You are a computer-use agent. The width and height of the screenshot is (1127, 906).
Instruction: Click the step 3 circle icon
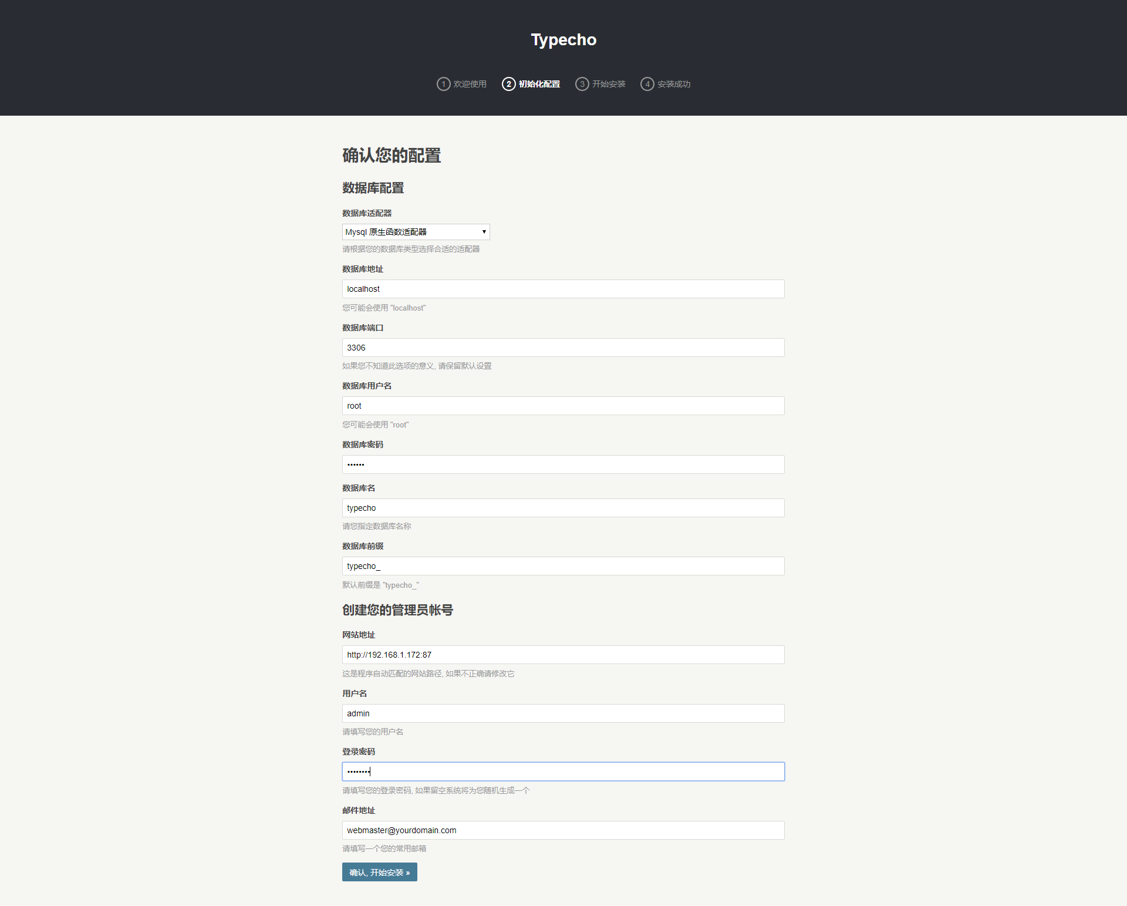pyautogui.click(x=582, y=84)
